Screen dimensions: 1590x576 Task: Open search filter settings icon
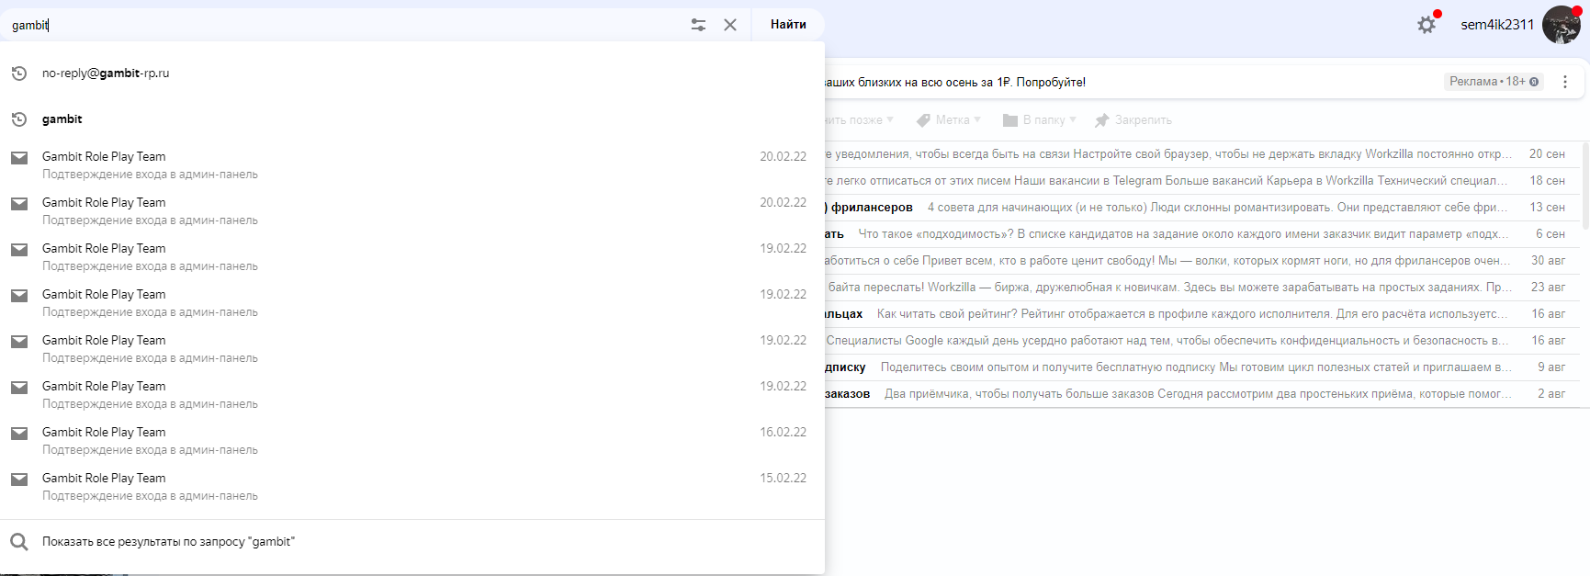(x=698, y=25)
